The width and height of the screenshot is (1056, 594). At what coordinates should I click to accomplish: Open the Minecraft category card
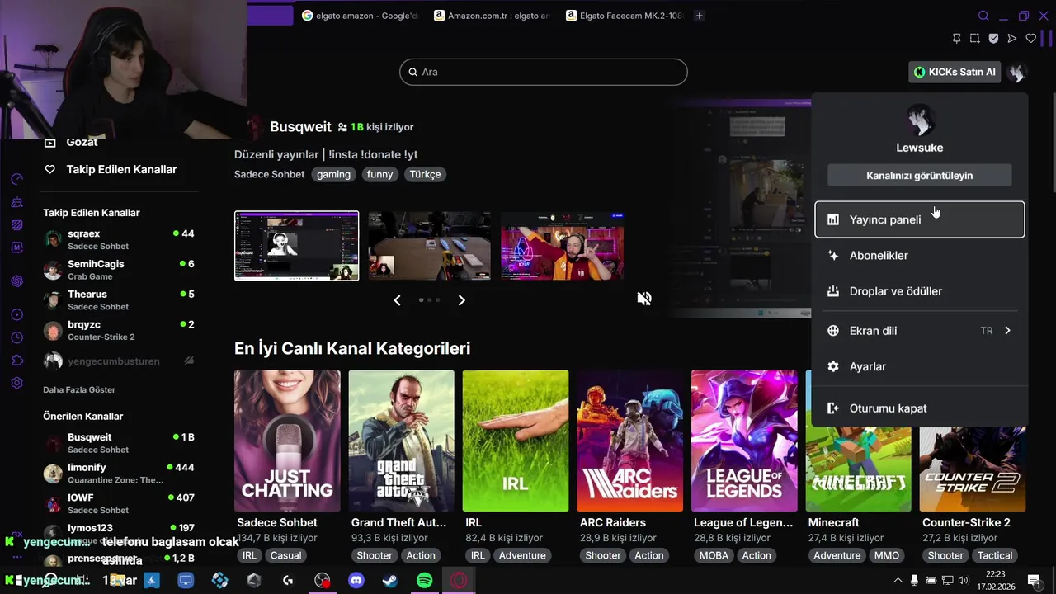click(858, 469)
